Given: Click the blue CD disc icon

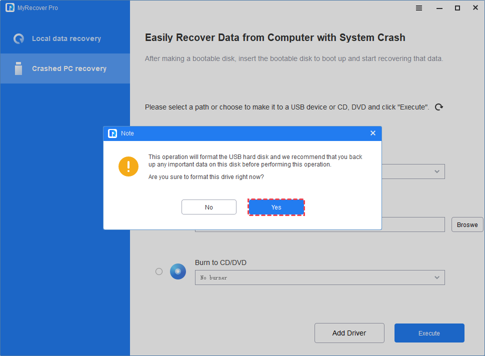Looking at the screenshot, I should [178, 271].
